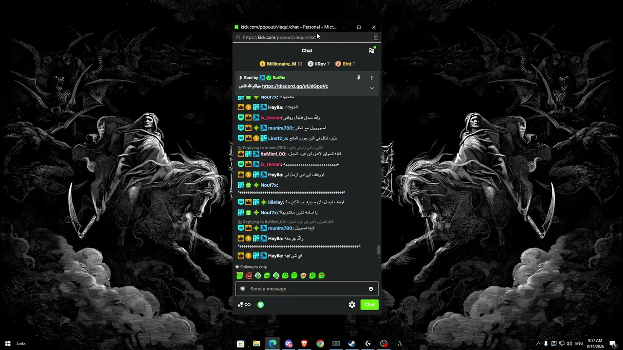
Task: Open notification center icon
Action: pyautogui.click(x=613, y=344)
